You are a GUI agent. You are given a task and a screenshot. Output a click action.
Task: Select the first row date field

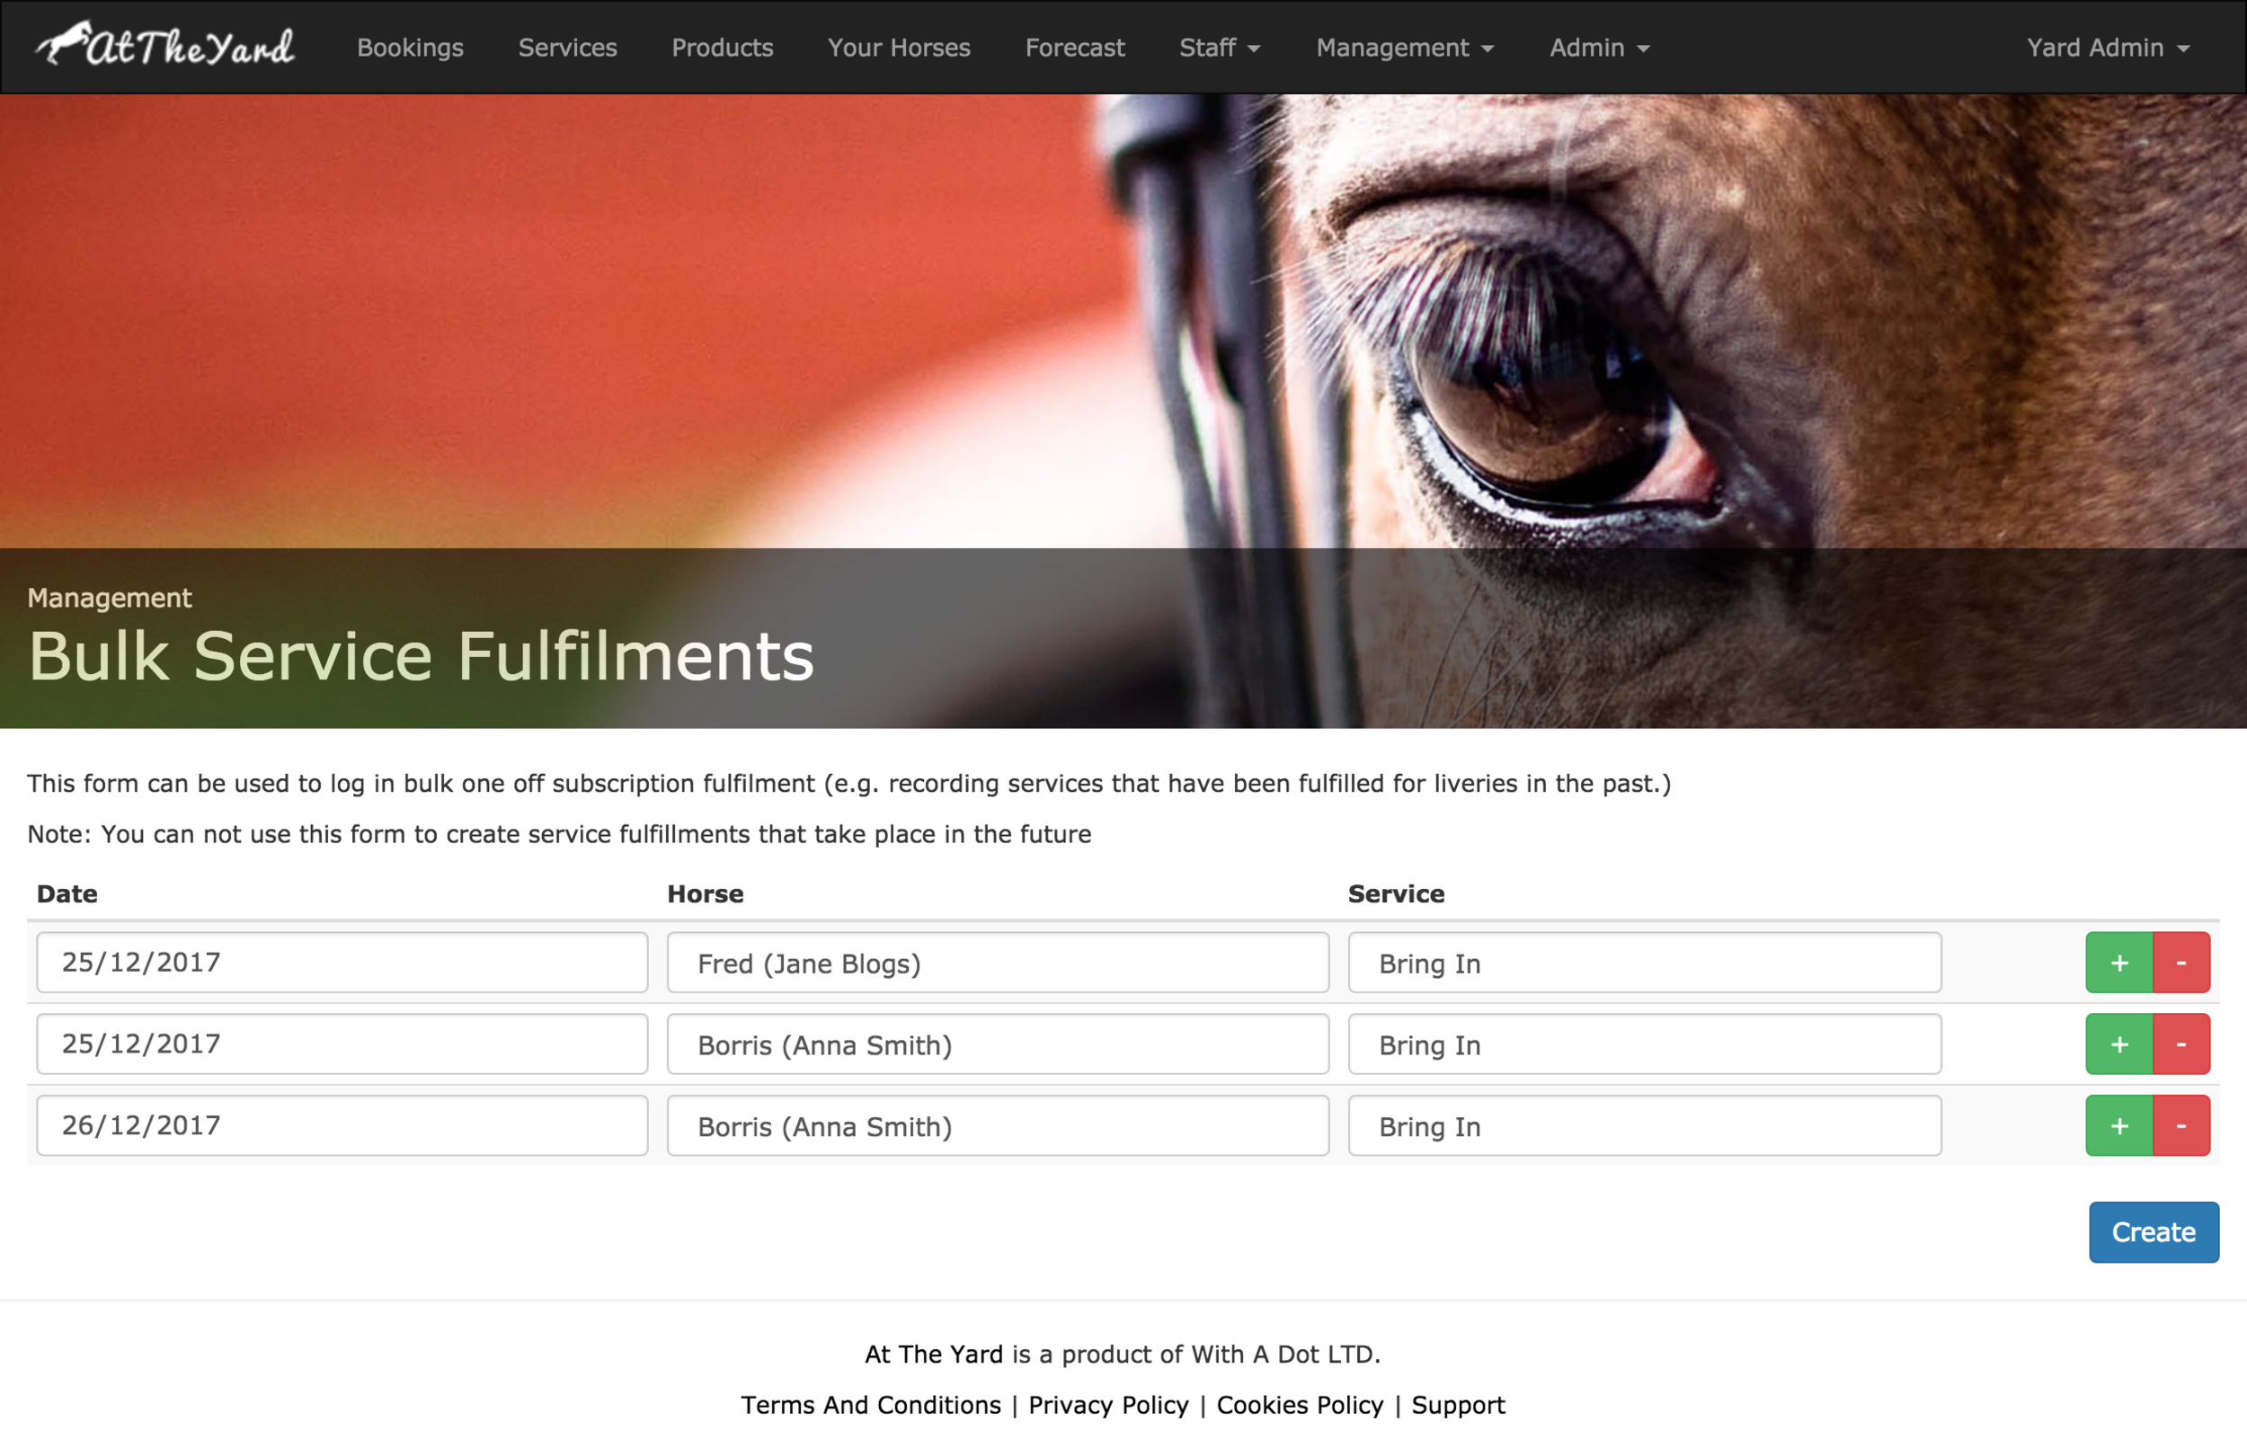point(342,963)
